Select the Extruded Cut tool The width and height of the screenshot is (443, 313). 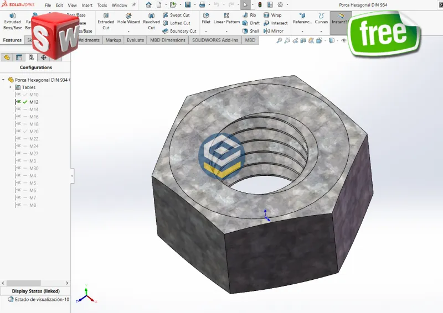(106, 21)
